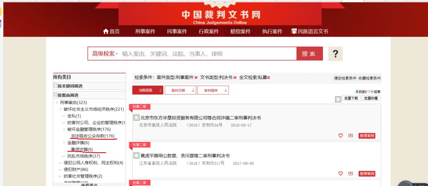The image size is (428, 186).
Task: Open the 黄虎平挪用公款罪、贪污罪 judgment title
Action: (x=185, y=156)
